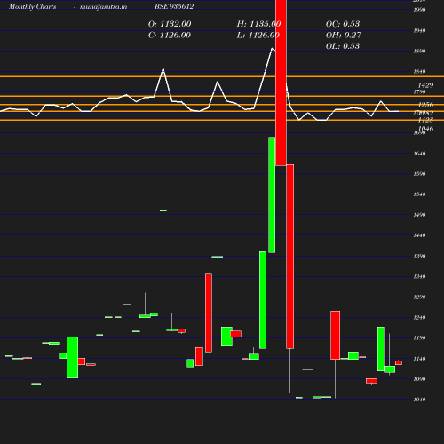Click the 1340 price axis label
The height and width of the screenshot is (444, 444).
(x=419, y=276)
